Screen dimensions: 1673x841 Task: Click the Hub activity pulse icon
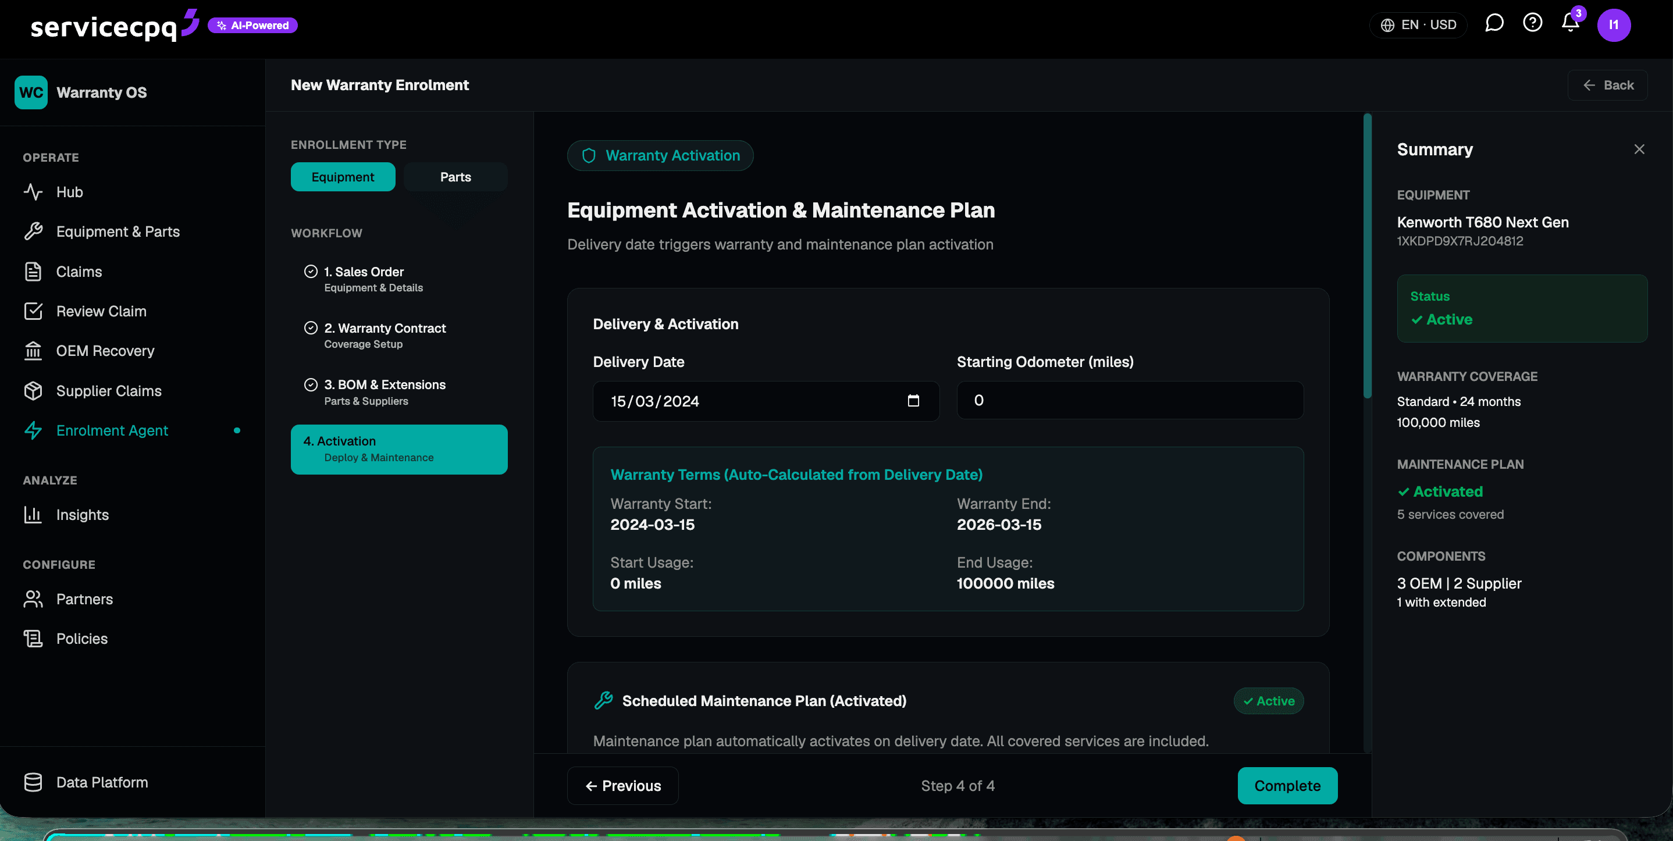[x=33, y=193]
